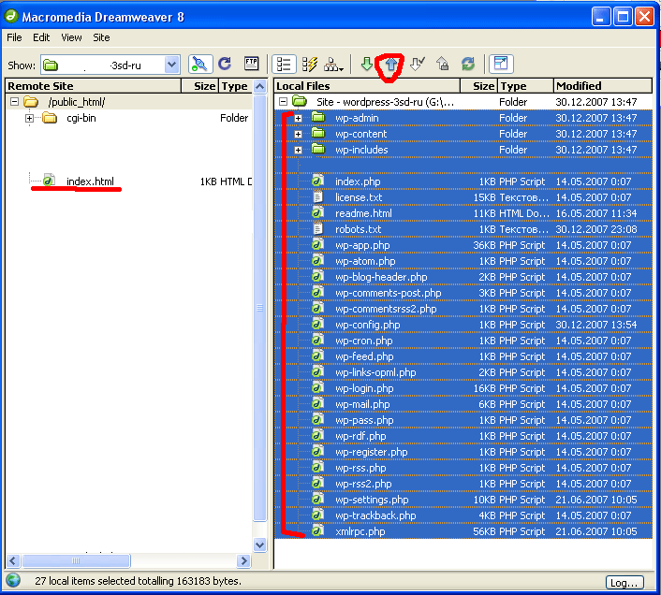This screenshot has height=595, width=661.
Task: Click the wp-cron.php file icon
Action: (317, 341)
